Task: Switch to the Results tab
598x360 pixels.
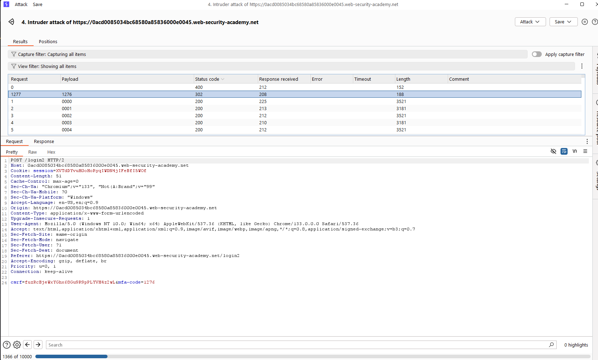Action: click(x=20, y=41)
